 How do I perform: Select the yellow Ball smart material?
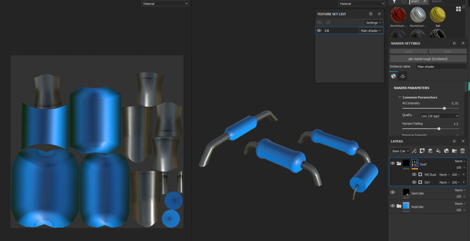[x=438, y=15]
